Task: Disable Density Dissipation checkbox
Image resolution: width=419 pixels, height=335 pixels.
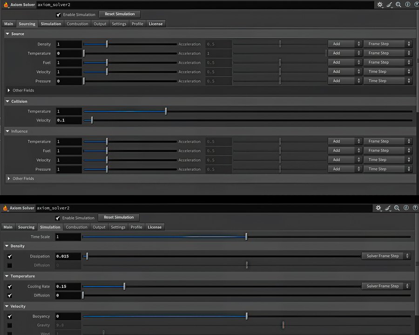Action: pyautogui.click(x=10, y=256)
